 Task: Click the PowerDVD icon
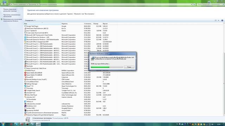[25, 77]
